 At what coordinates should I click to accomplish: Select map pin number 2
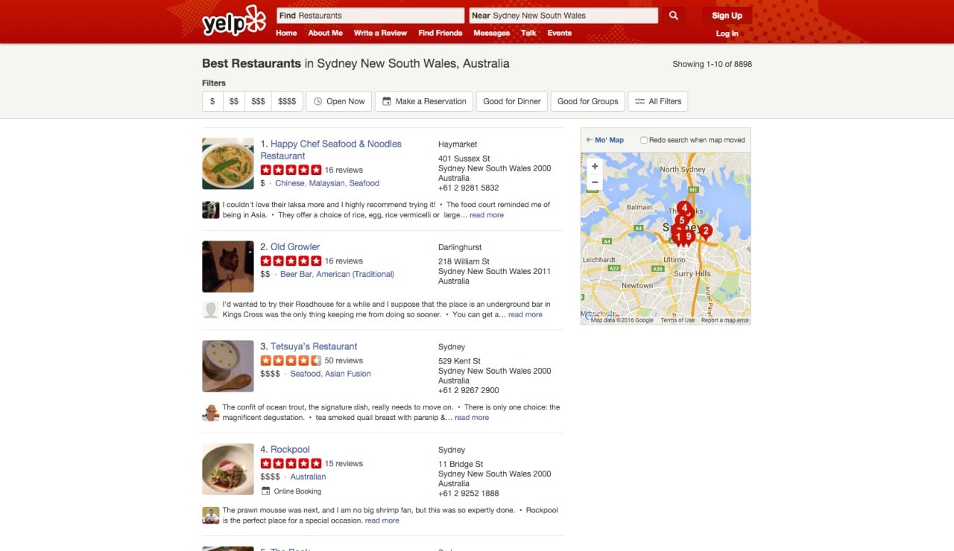[705, 232]
